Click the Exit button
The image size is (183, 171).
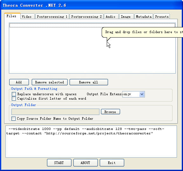click(112, 163)
